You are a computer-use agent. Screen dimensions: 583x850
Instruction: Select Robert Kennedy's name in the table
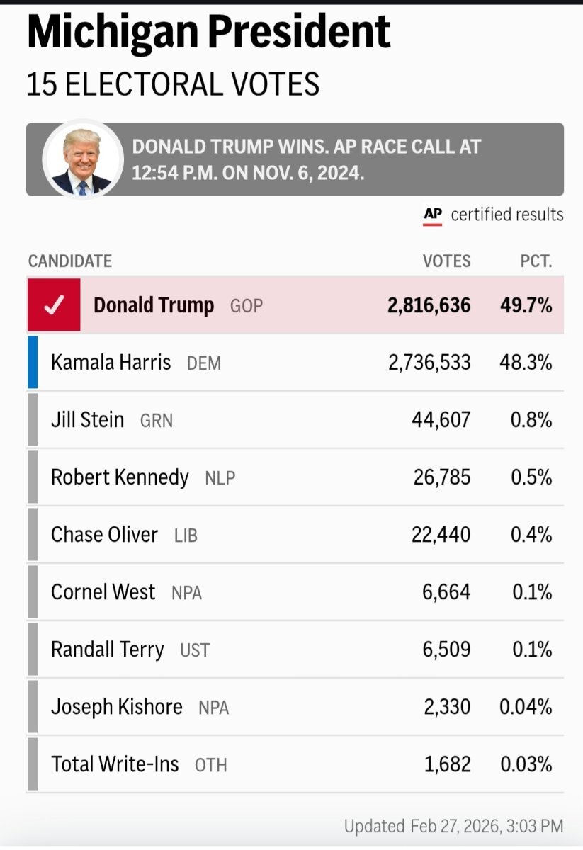120,477
